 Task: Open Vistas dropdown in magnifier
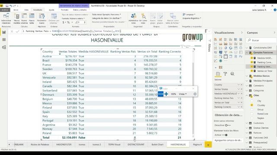pyautogui.click(x=183, y=94)
